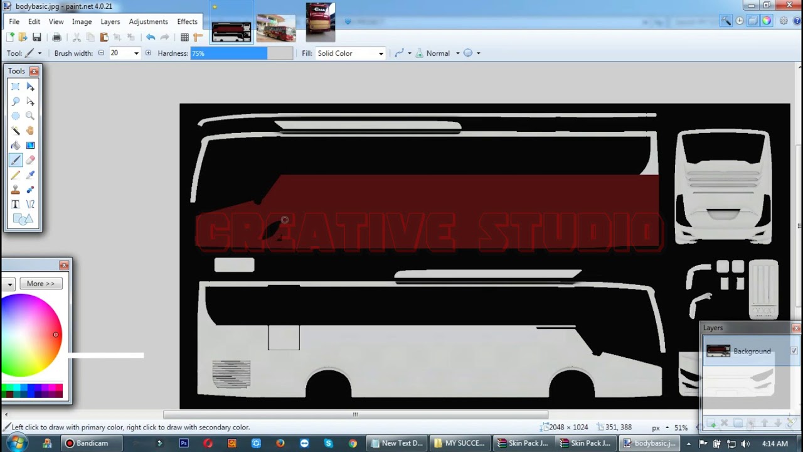Image resolution: width=803 pixels, height=452 pixels.
Task: Increase brush width with plus button
Action: 148,53
